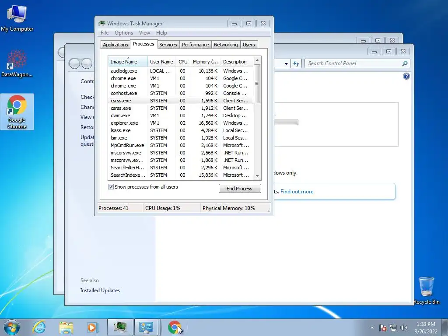
Task: Select dwm.exe process row
Action: click(x=181, y=115)
